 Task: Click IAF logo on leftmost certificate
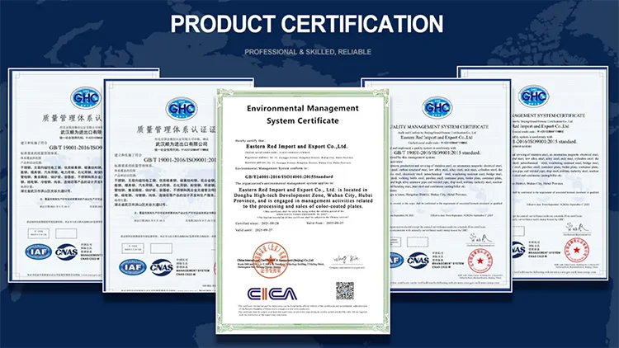click(x=38, y=252)
